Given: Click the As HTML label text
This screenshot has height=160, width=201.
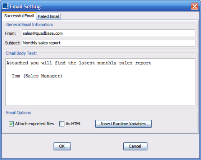Looking at the screenshot, I should [74, 124].
